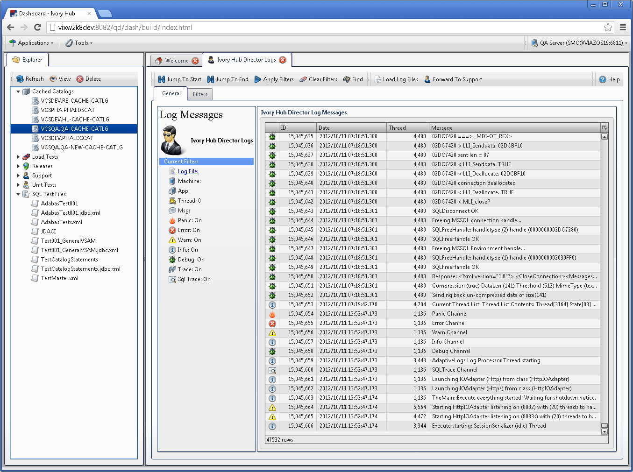Select the TestMaster.xml tree item
The width and height of the screenshot is (633, 472).
point(59,278)
